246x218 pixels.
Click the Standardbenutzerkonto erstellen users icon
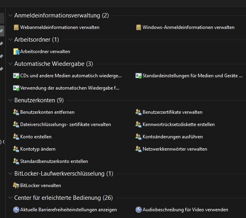16,161
